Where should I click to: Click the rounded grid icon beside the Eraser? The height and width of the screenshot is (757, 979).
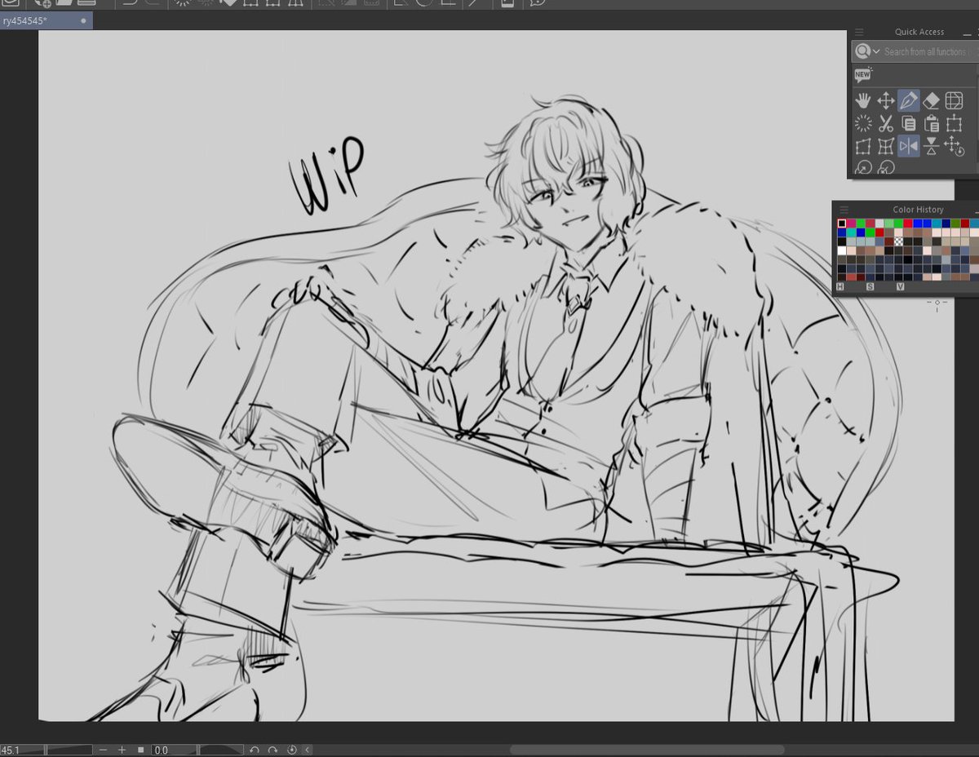click(x=954, y=101)
